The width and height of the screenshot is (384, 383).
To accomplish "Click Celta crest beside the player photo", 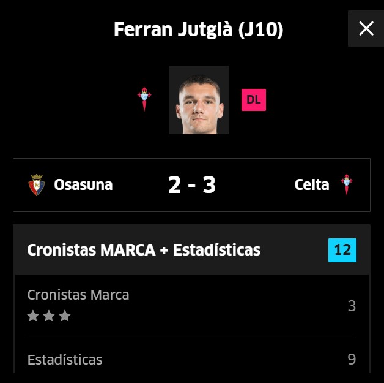I will 145,99.
